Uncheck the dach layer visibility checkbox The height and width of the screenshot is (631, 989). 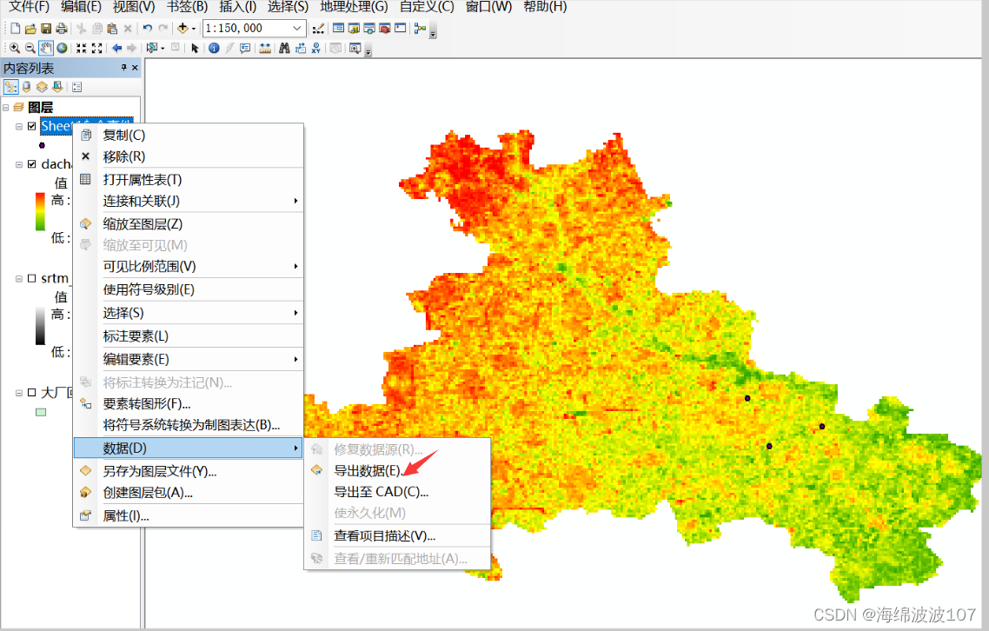pos(31,164)
